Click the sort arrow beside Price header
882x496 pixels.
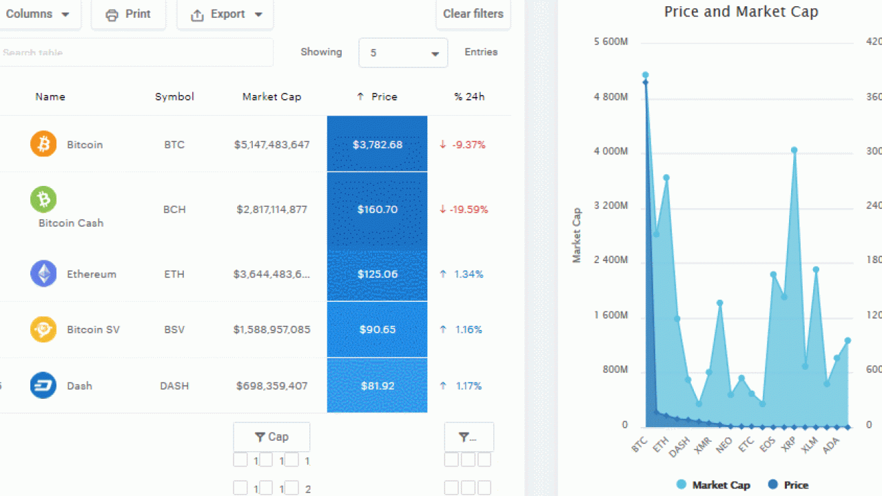point(360,96)
